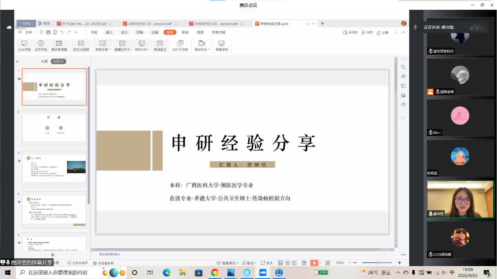Open custom slideshow (自定义放映)
497x279 pixels.
point(81,46)
